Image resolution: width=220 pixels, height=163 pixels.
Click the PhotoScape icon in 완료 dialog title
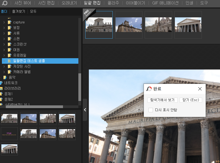149,89
